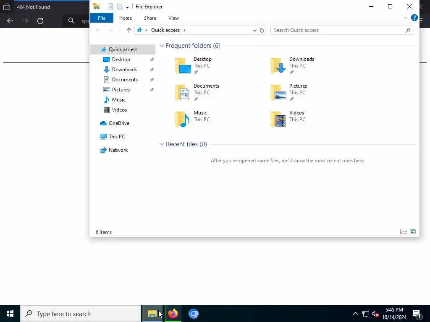Open the File ribbon tab
The height and width of the screenshot is (322, 430).
tap(102, 18)
